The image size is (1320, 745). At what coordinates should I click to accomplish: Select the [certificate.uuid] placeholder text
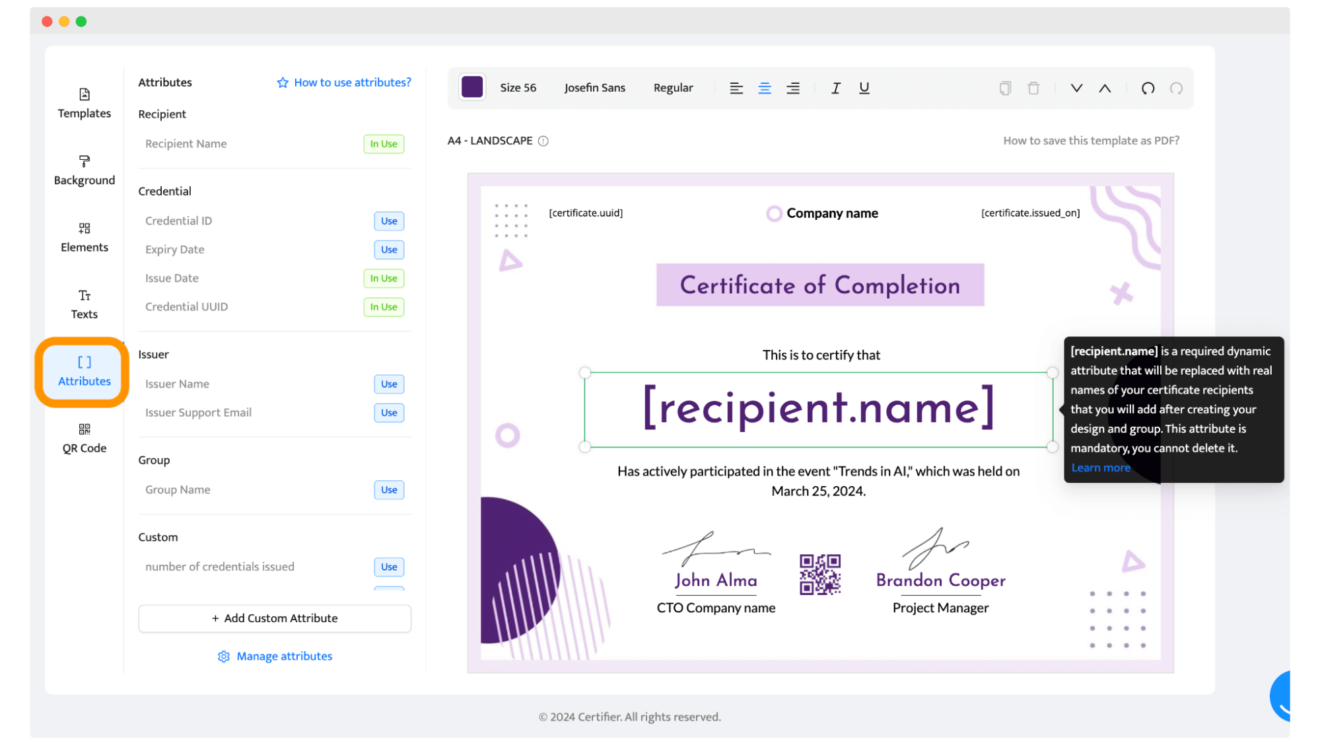586,213
